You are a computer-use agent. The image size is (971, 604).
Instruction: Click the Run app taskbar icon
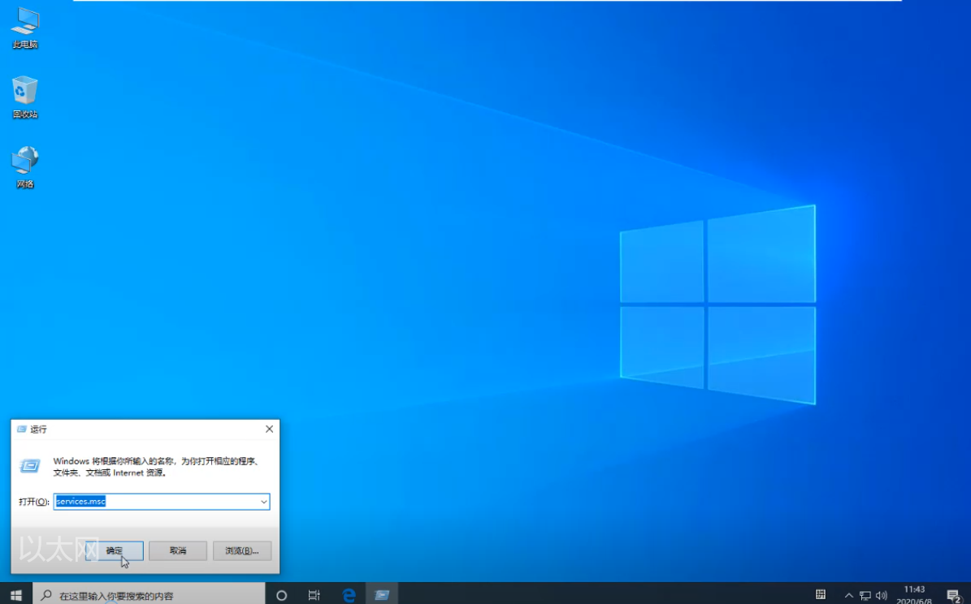(381, 595)
